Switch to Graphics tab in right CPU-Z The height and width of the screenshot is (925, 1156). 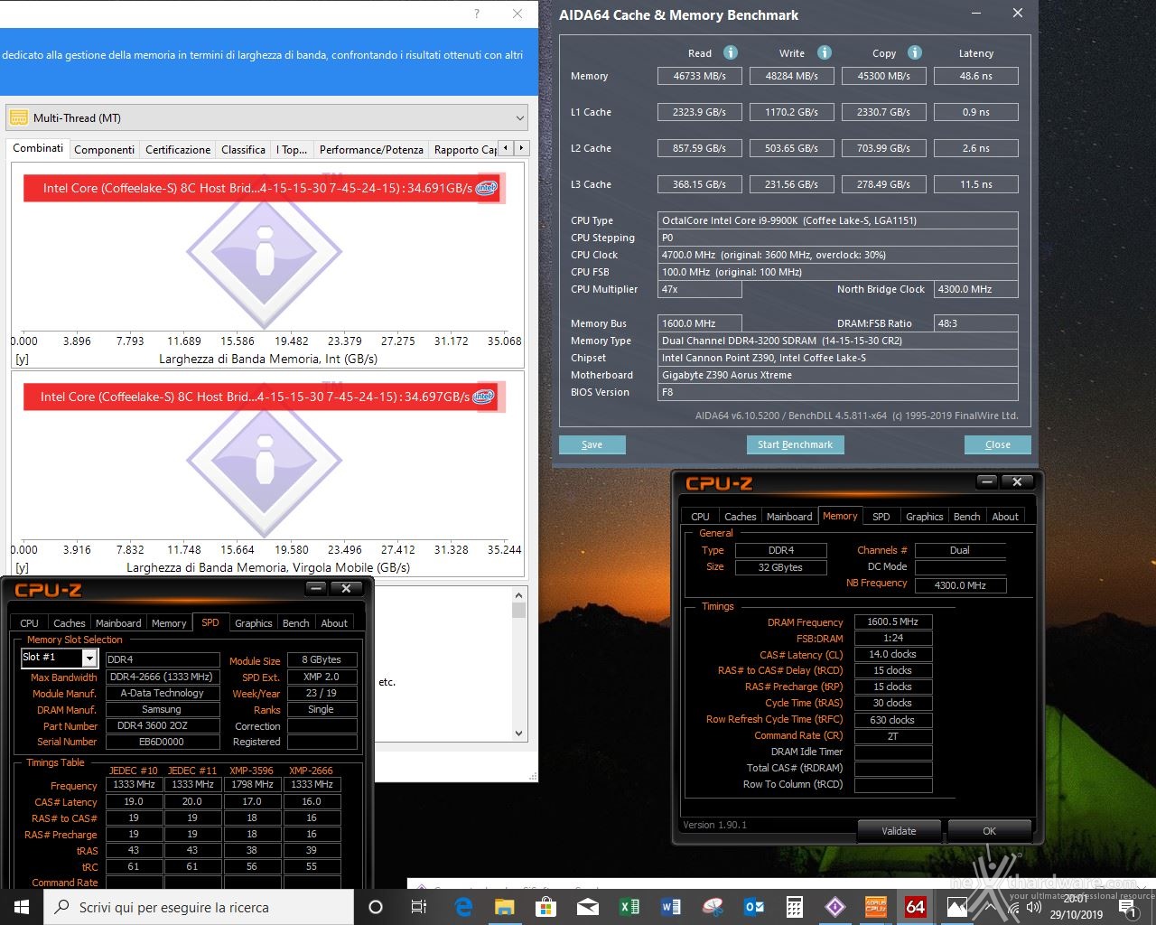click(925, 517)
